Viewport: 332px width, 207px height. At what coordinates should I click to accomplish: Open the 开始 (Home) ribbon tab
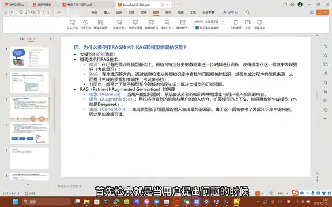[94, 13]
